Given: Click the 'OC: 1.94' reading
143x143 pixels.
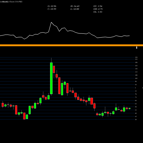Looking at the screenshot, I should pos(98,6).
